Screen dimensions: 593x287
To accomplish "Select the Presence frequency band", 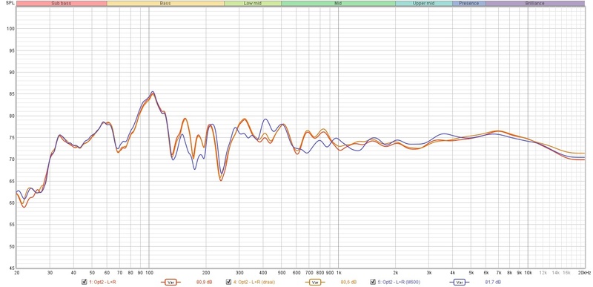I will 469,4.
